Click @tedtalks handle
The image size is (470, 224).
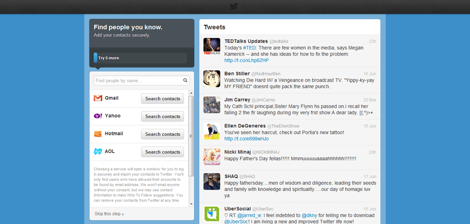279,41
